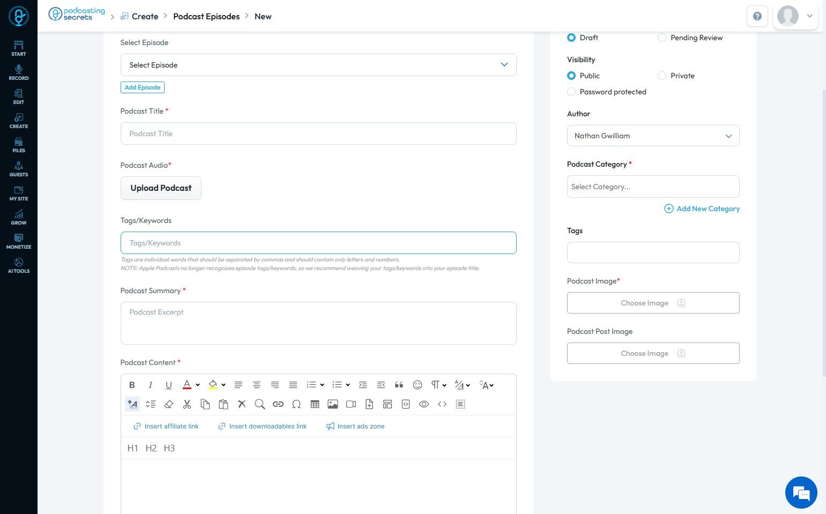Insert hyperlink using link icon
826x514 pixels.
pos(278,404)
